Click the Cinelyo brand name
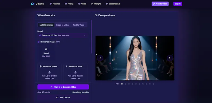This screenshot has height=103, width=212. tap(40, 4)
